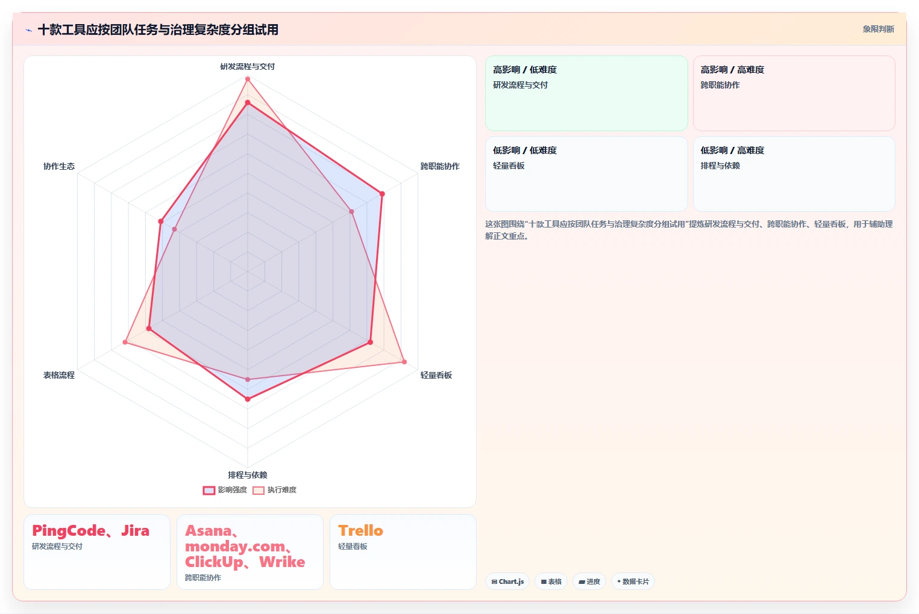Toggle the 影响强度 legend swatch
This screenshot has height=614, width=919.
coord(209,490)
